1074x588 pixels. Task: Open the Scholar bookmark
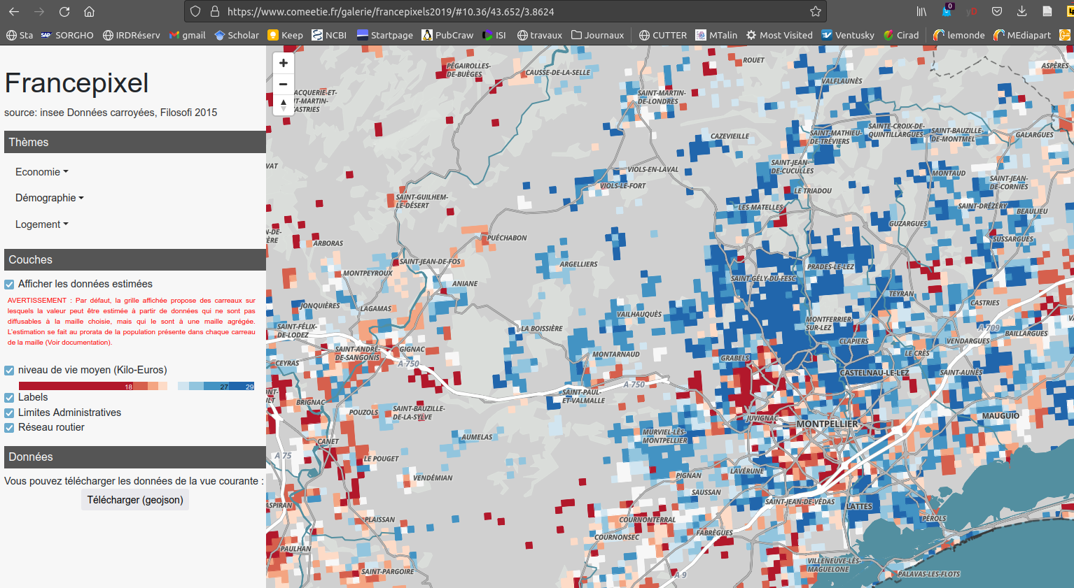[237, 35]
